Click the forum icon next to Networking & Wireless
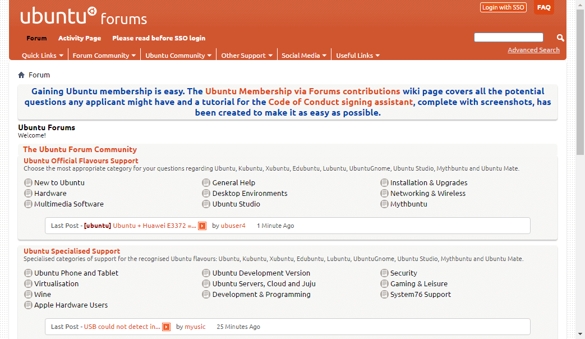The image size is (585, 339). pos(384,194)
